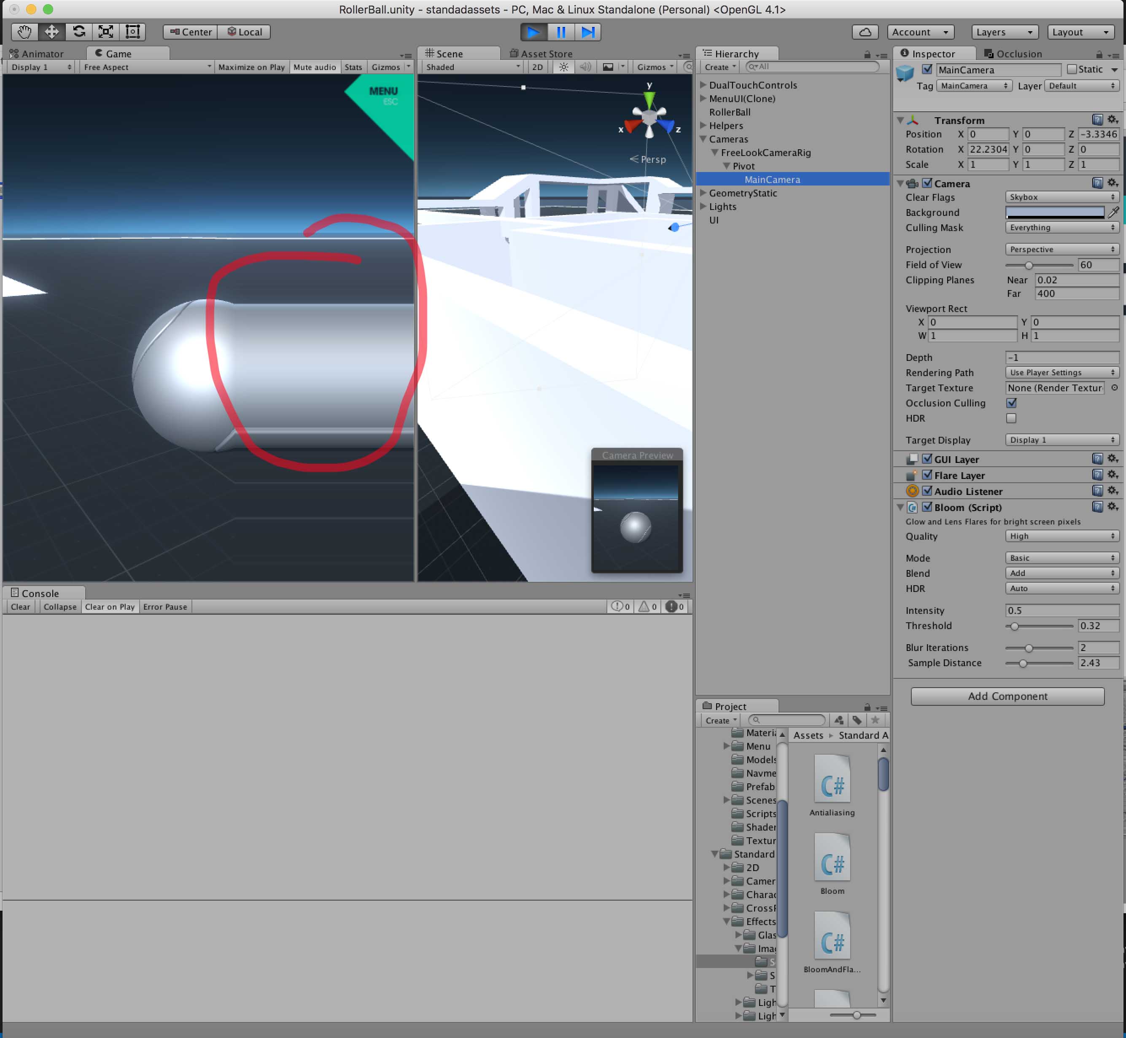
Task: Disable the Bloom Script checkbox
Action: (x=927, y=507)
